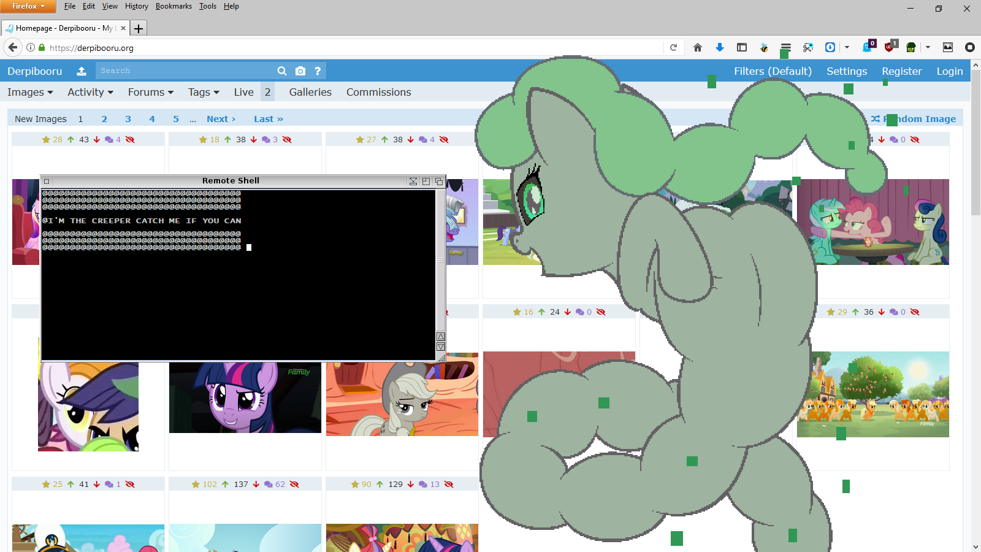Hide the image with 16 faves

(601, 312)
